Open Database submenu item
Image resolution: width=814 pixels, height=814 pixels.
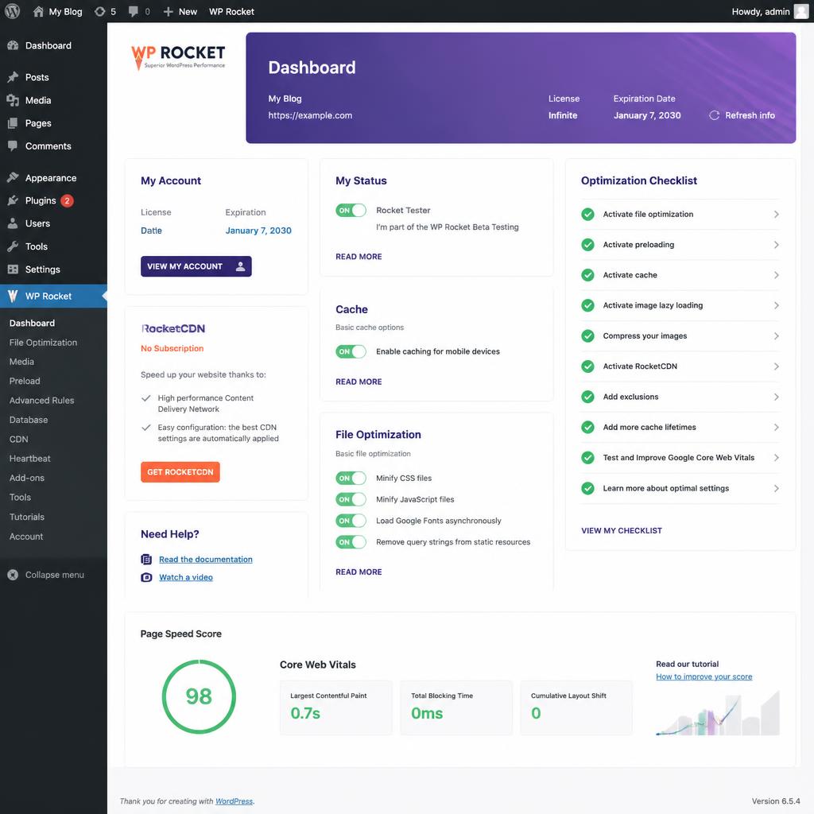click(x=29, y=420)
